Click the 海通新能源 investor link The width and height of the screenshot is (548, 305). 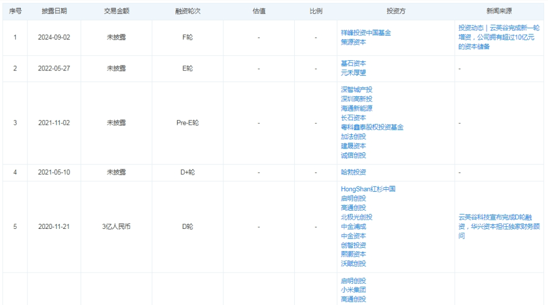point(357,108)
